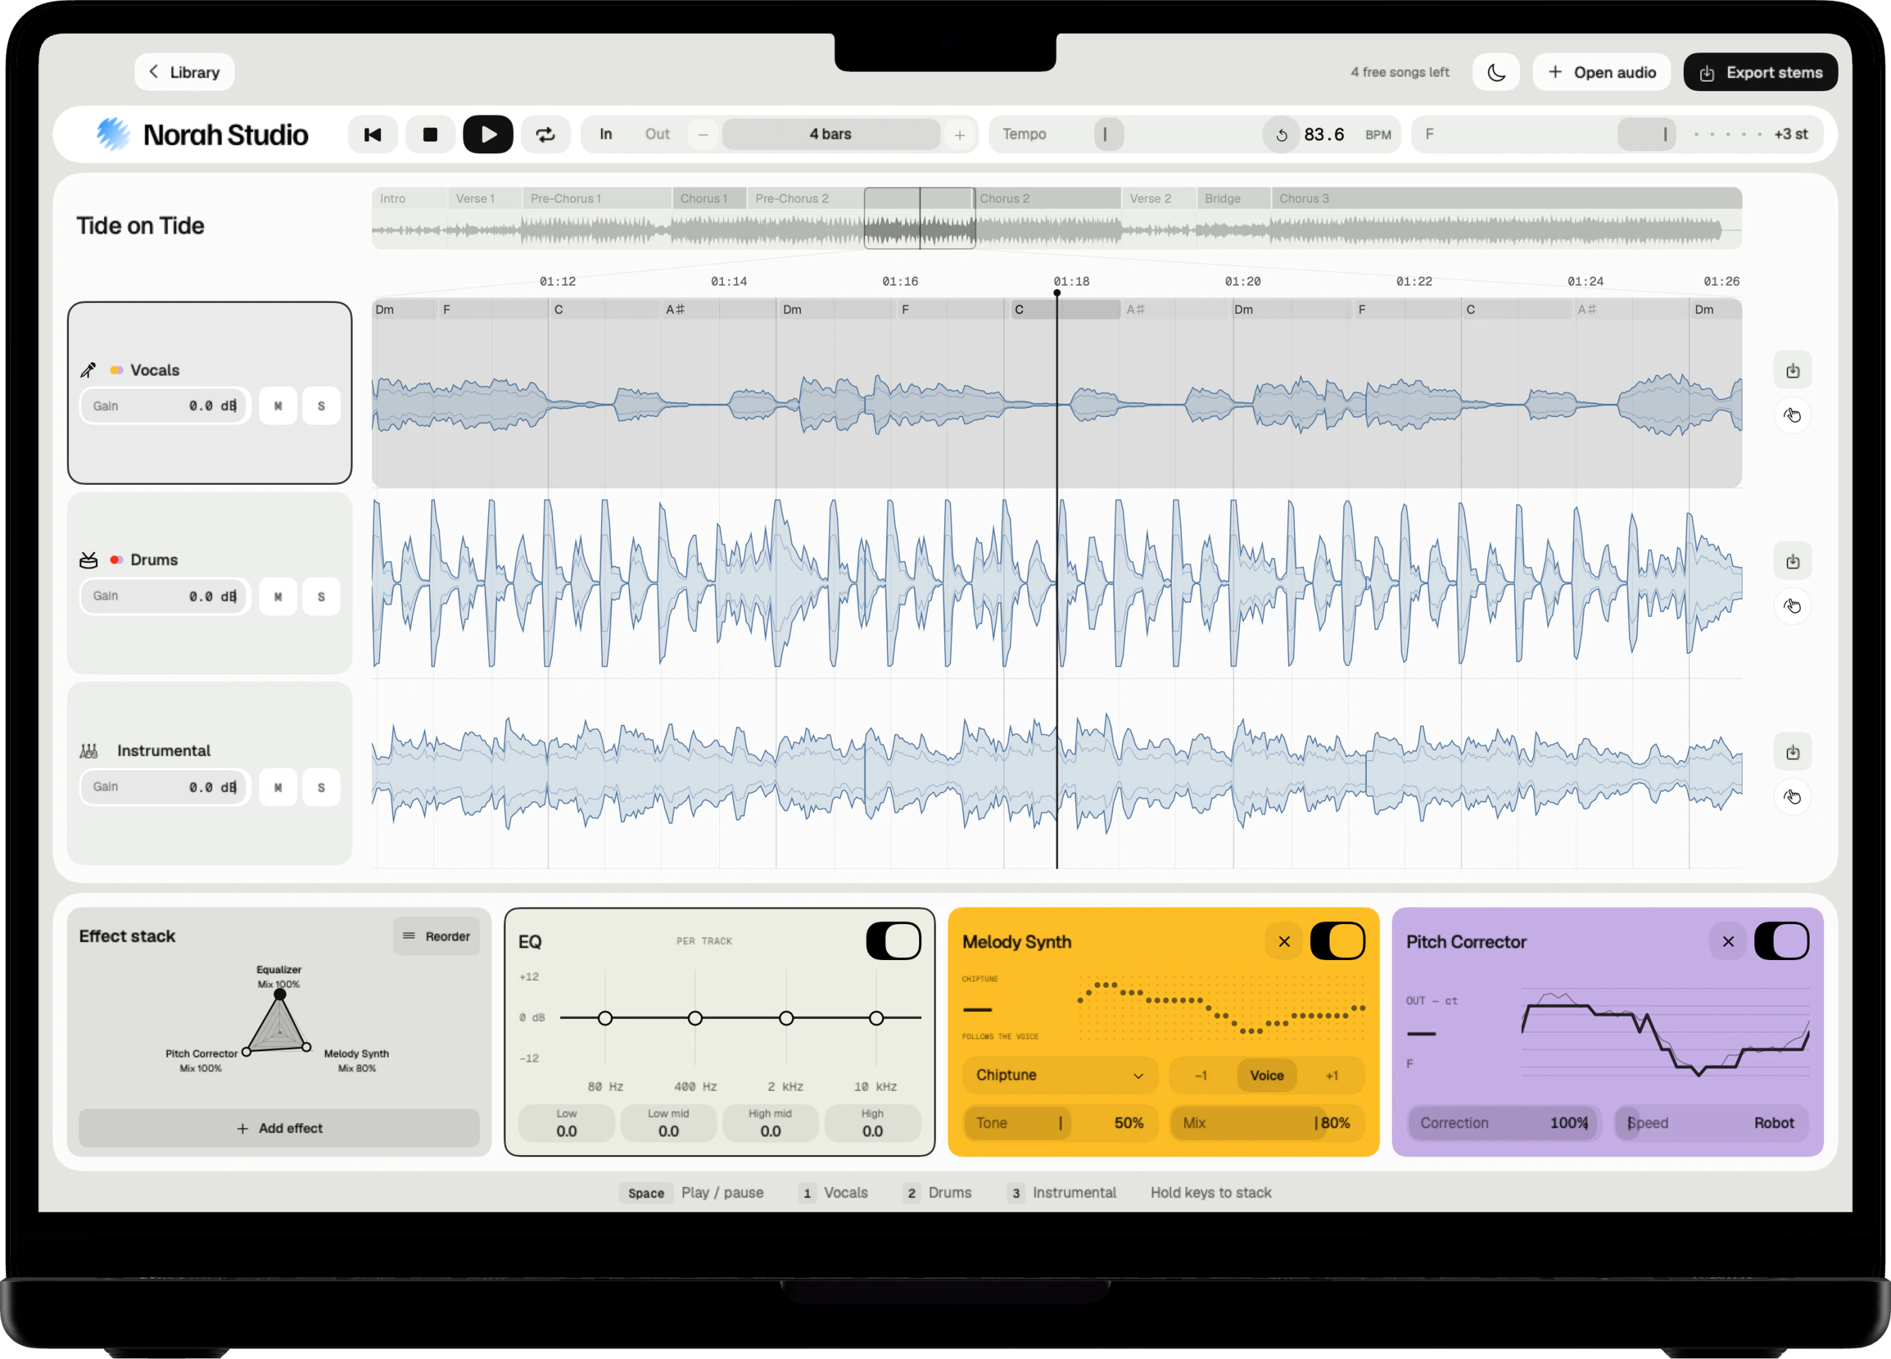The width and height of the screenshot is (1891, 1359).
Task: Remove the Melody Synth effect
Action: pos(1284,942)
